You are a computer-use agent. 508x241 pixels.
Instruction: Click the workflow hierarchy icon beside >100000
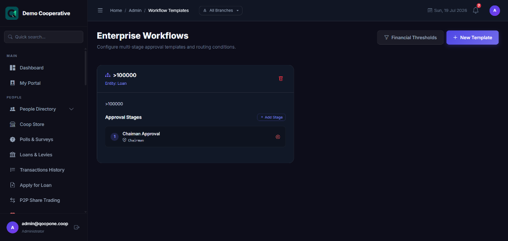click(108, 75)
